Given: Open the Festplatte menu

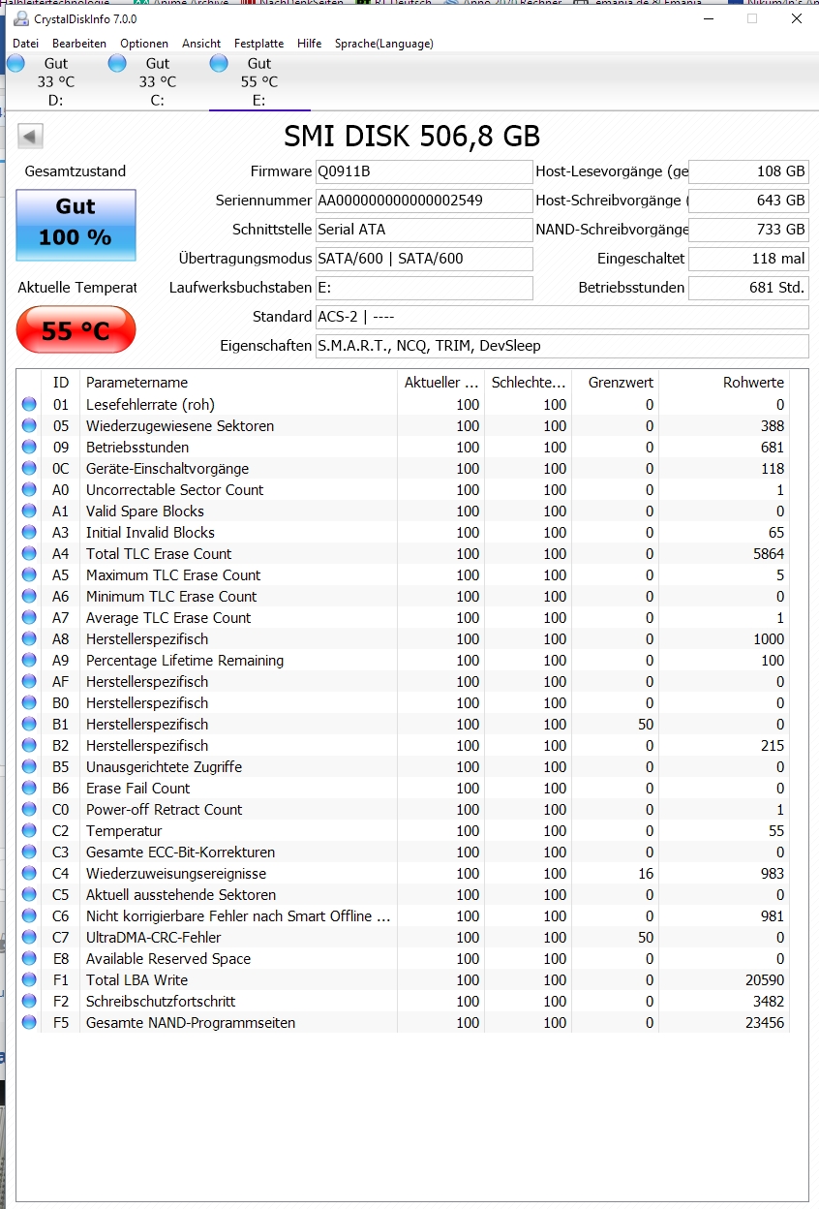Looking at the screenshot, I should pyautogui.click(x=259, y=44).
